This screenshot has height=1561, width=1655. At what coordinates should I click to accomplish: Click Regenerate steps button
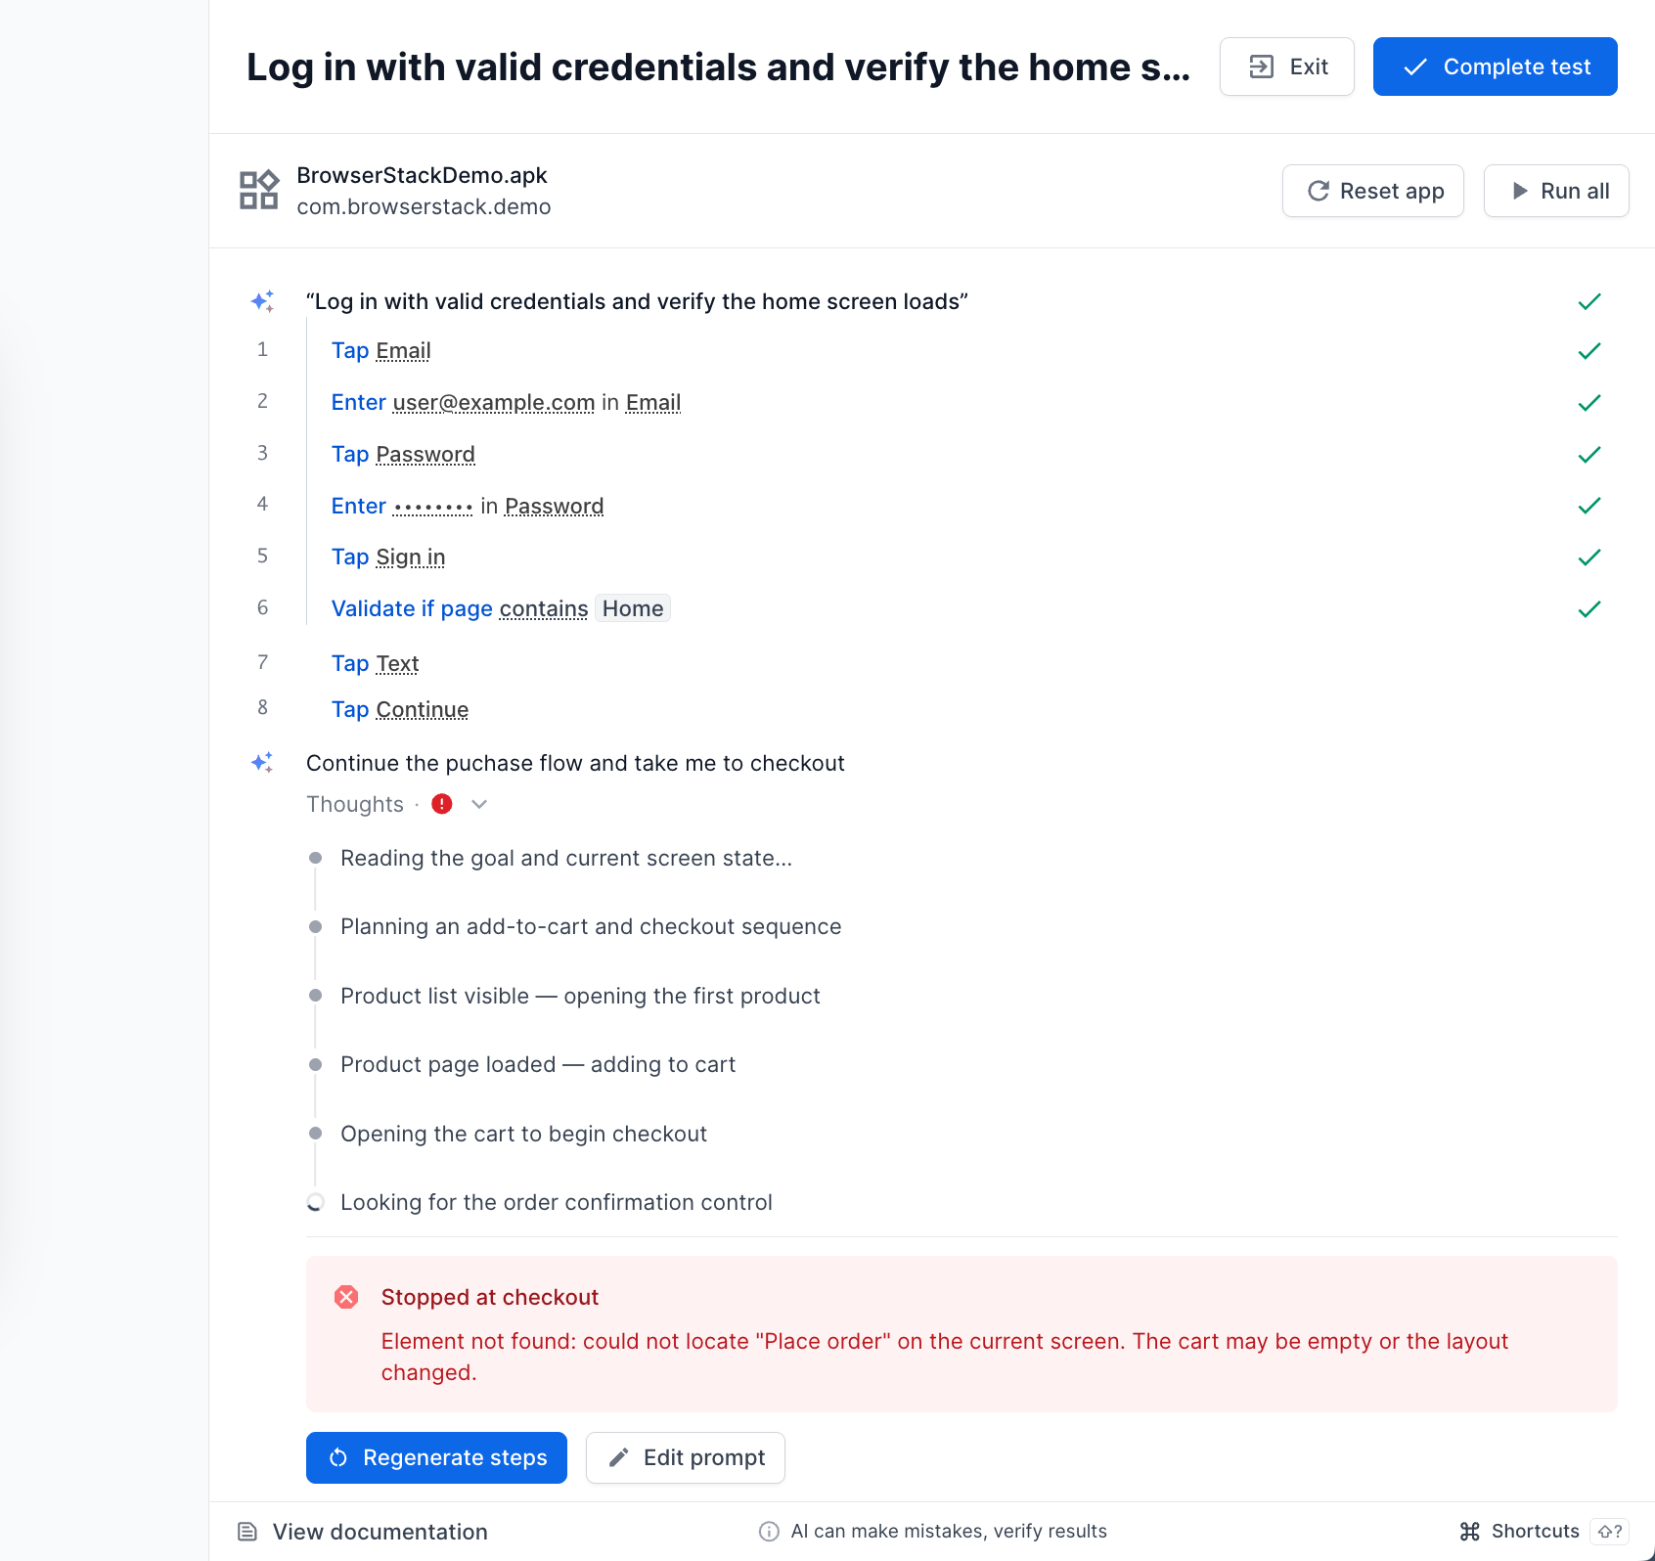tap(436, 1457)
